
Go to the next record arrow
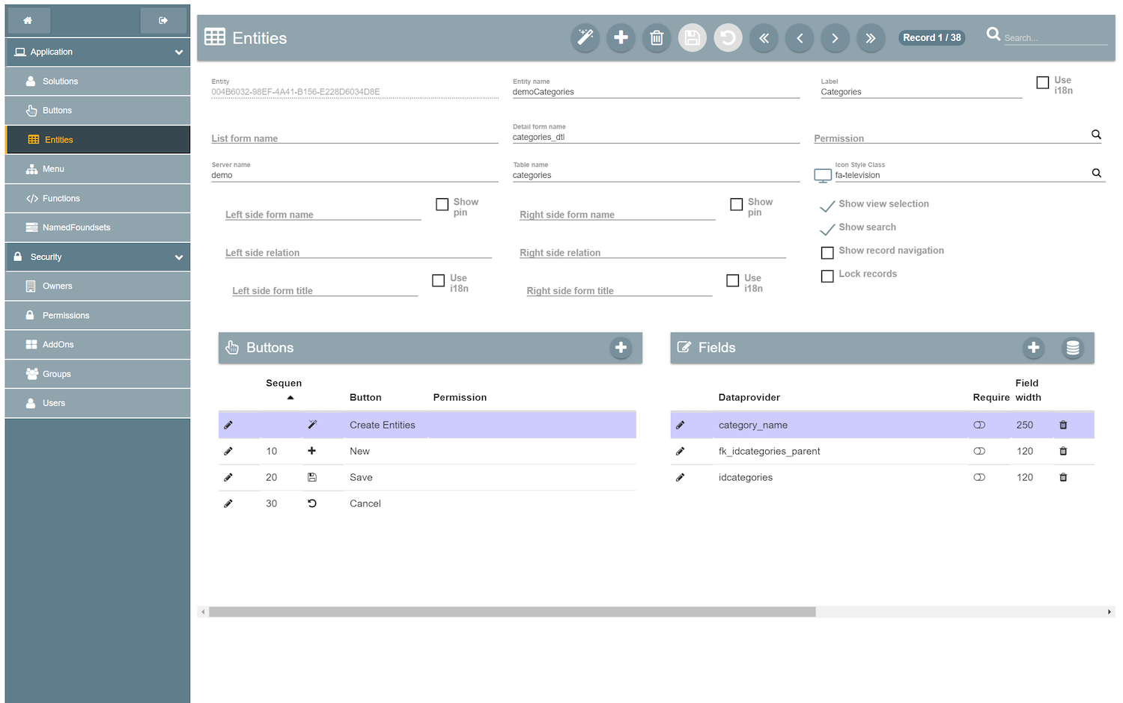(835, 37)
